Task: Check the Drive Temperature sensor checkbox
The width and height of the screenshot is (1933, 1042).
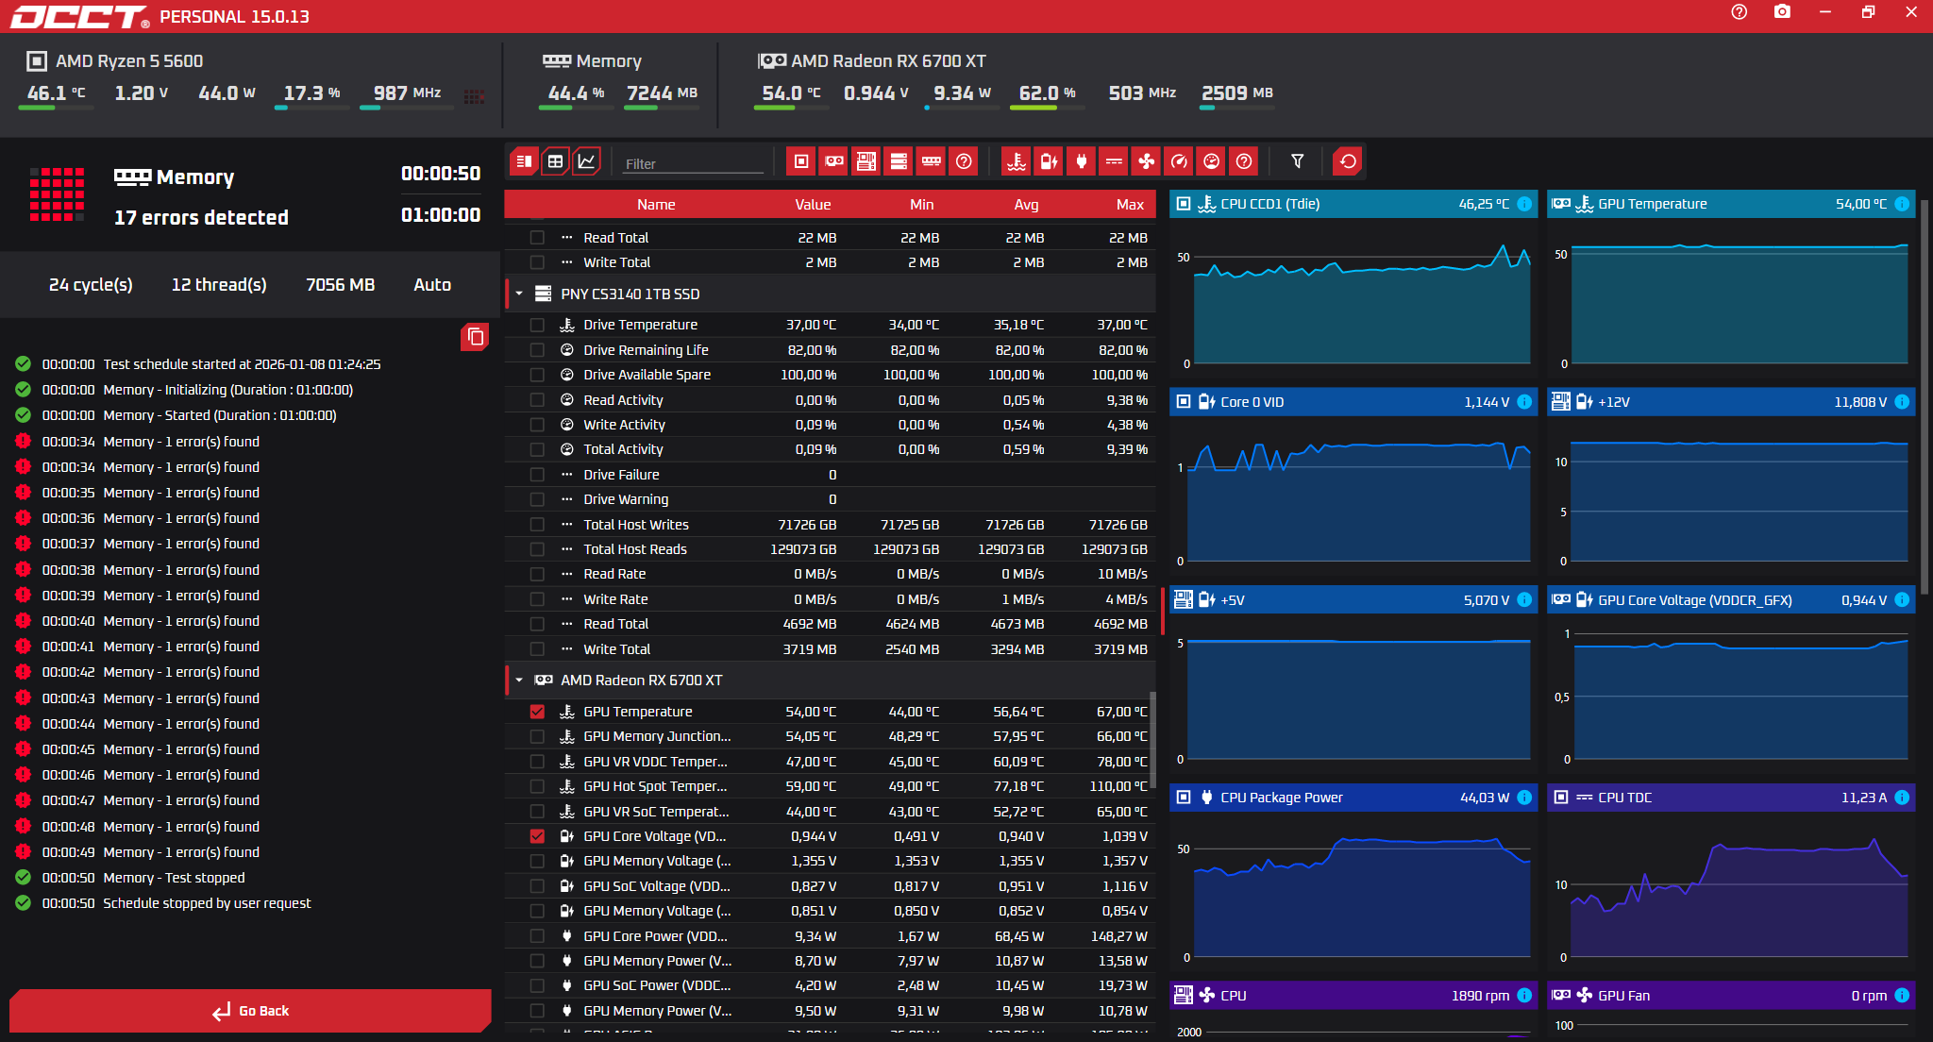Action: click(x=537, y=325)
